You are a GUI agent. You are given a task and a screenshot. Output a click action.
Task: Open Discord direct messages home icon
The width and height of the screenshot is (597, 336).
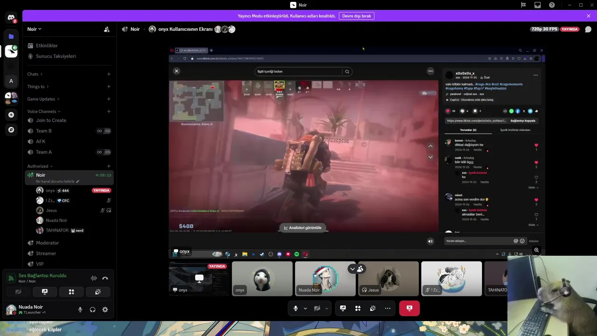tap(11, 18)
